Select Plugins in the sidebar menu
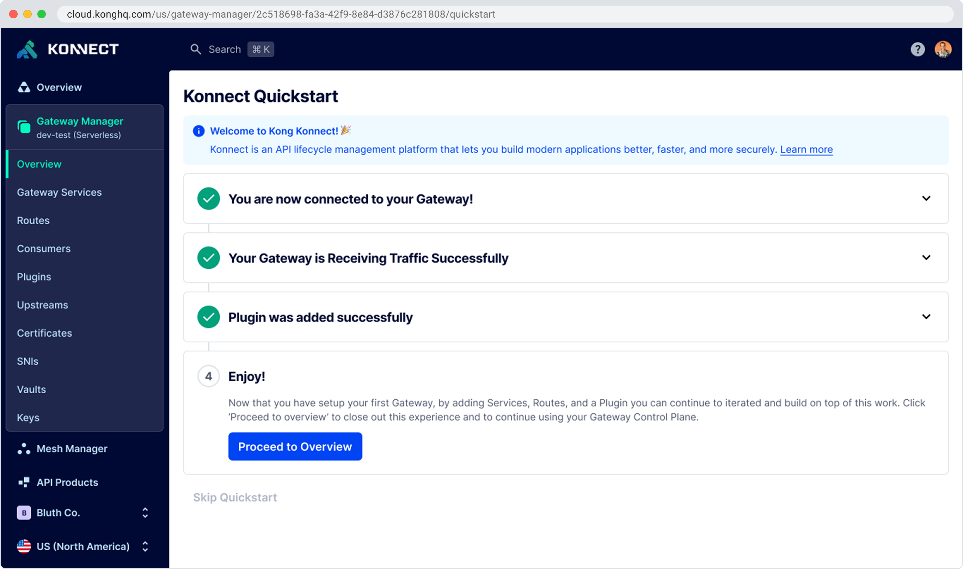Screen dimensions: 963x569 coord(34,277)
